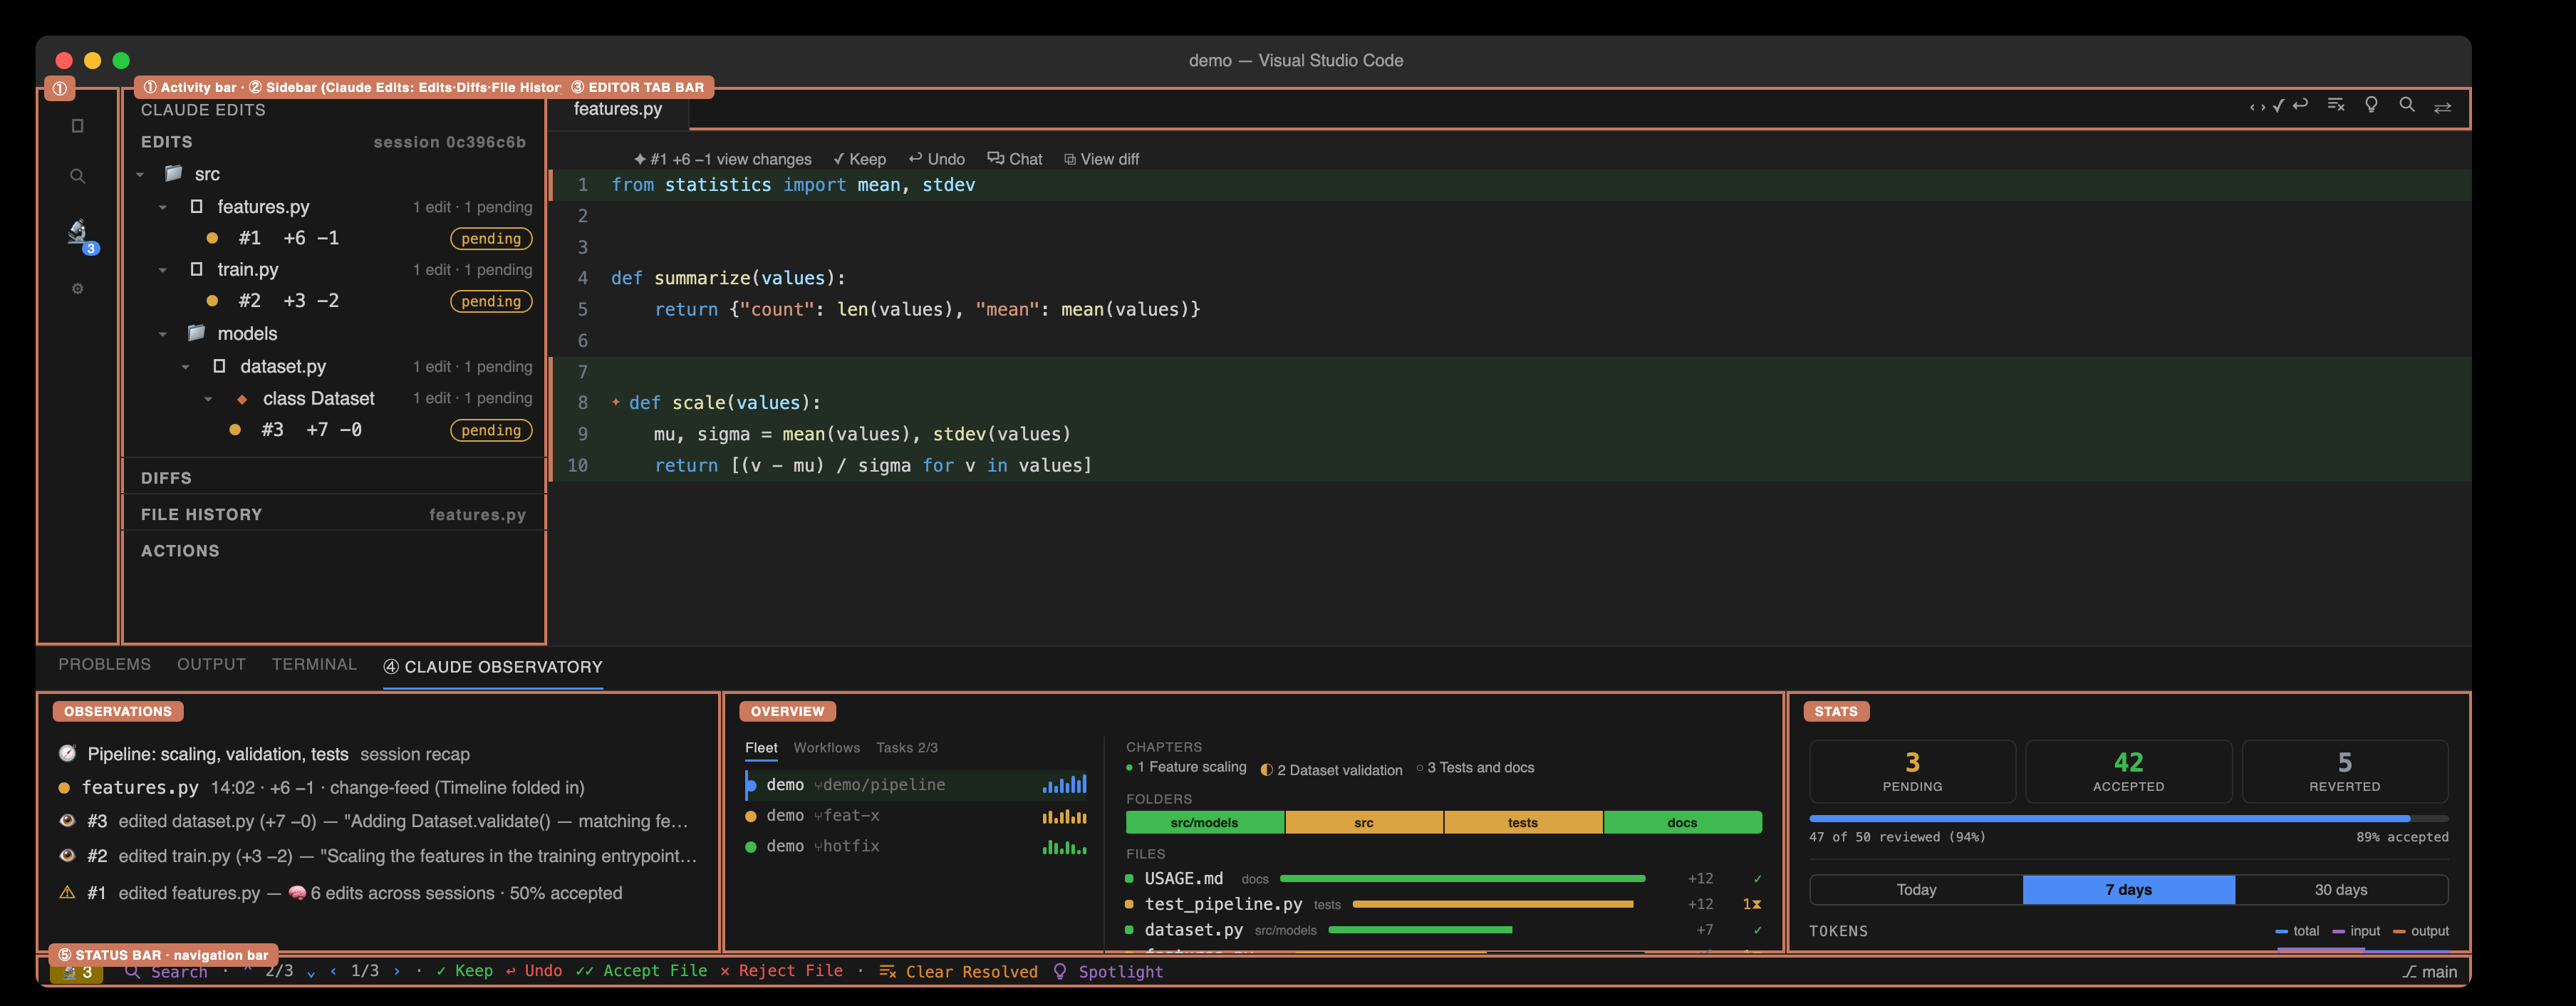Collapse the features.py tree node
The width and height of the screenshot is (2576, 1006).
tap(163, 207)
